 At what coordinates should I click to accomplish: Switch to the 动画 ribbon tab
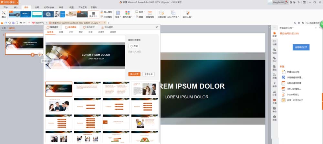pos(37,7)
